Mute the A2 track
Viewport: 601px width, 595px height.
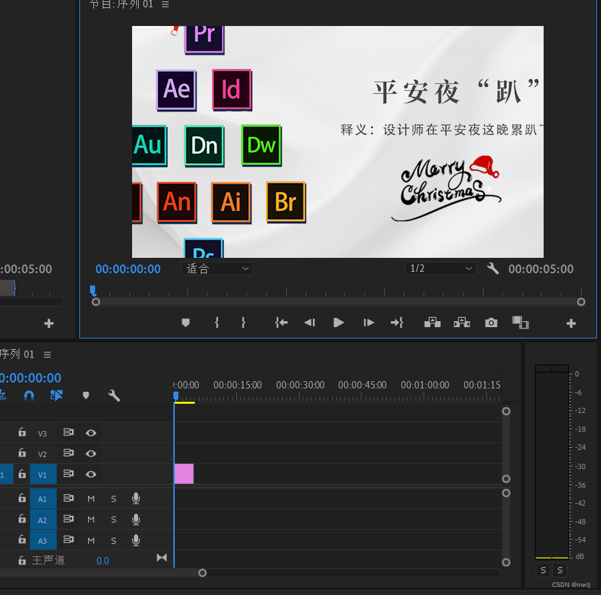click(x=91, y=520)
